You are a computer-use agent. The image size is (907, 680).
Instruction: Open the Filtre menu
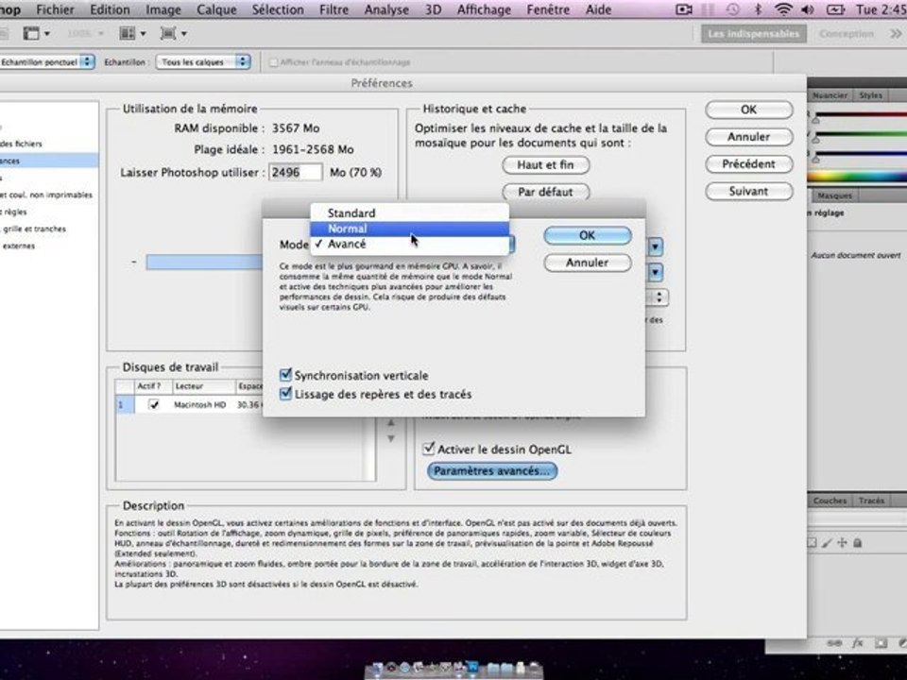pos(334,9)
